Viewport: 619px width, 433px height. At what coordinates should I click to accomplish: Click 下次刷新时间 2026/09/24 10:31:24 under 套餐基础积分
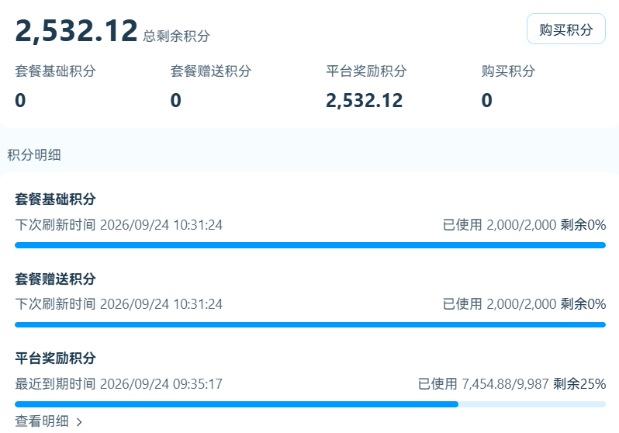(119, 225)
